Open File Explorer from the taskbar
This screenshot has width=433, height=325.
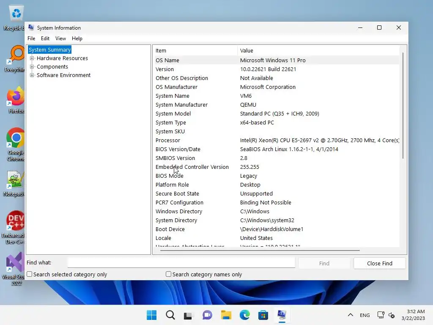pyautogui.click(x=226, y=315)
